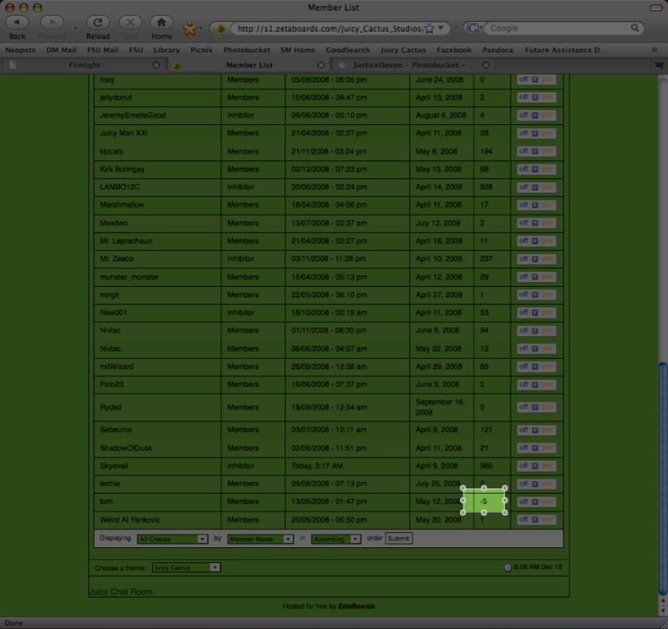Expand the Ascending order dropdown
Viewport: 668px width, 629px height.
tap(336, 539)
